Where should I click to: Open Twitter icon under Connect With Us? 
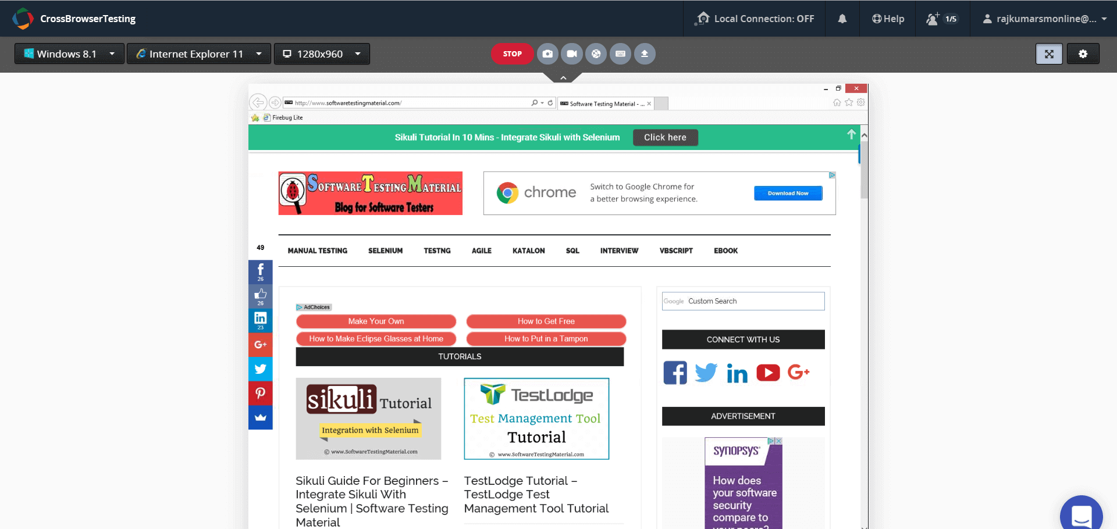(706, 373)
